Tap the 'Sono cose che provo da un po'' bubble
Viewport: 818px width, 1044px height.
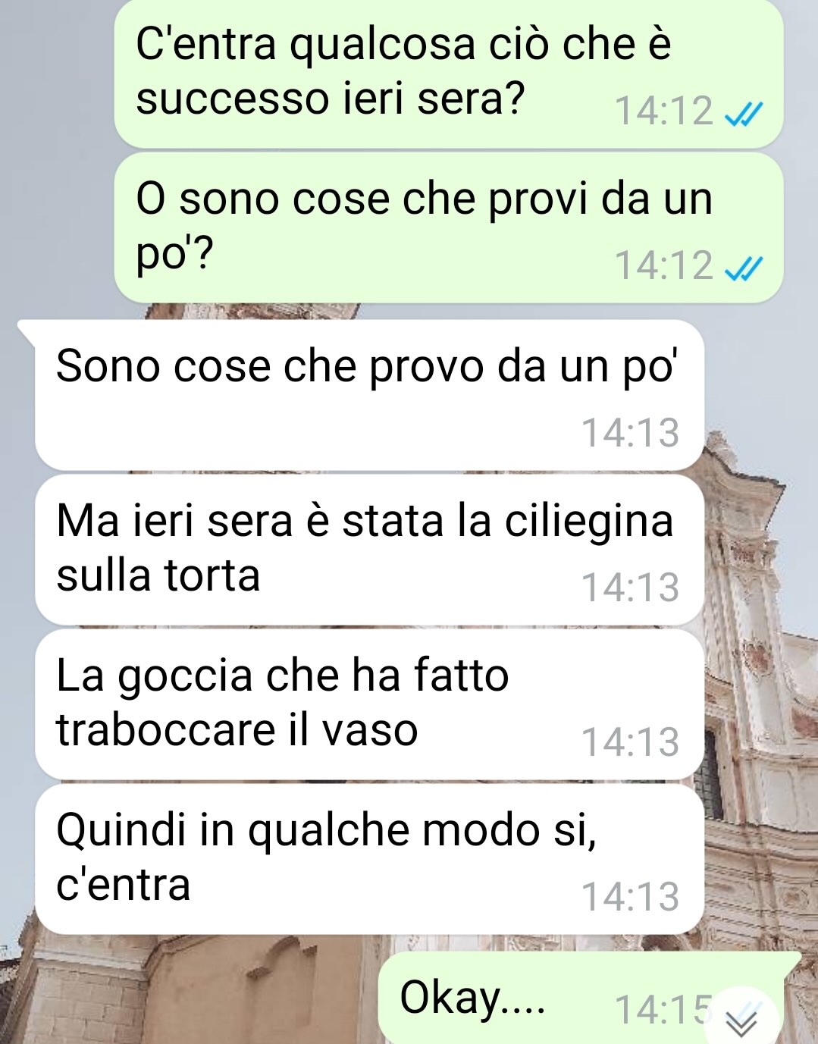tap(369, 395)
